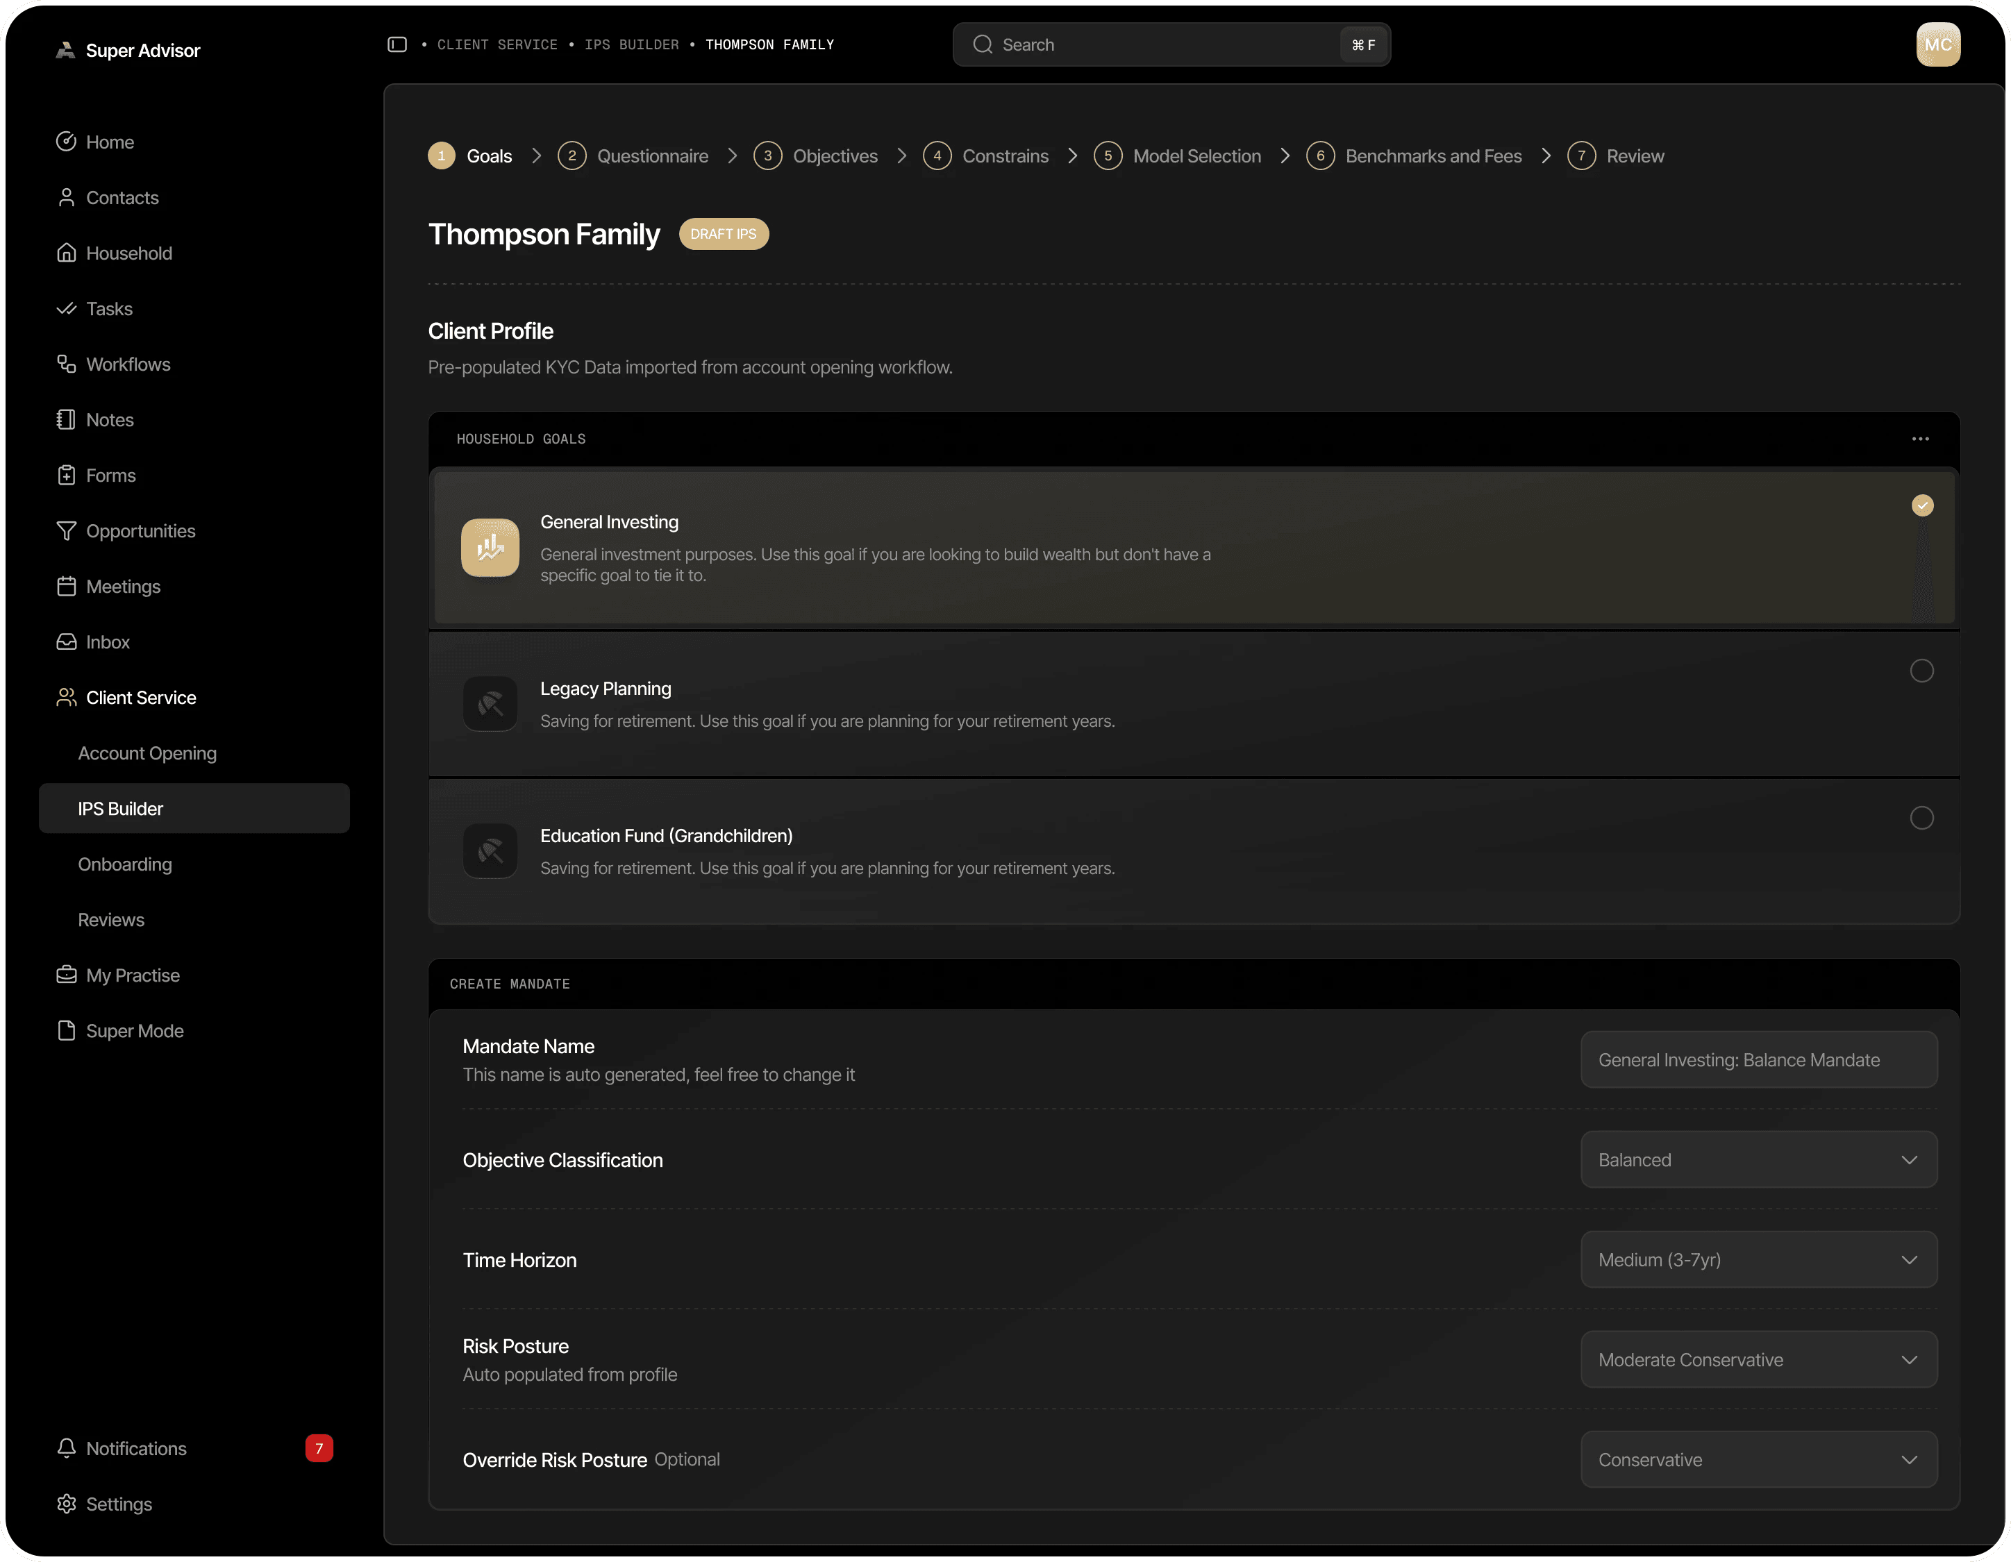This screenshot has width=2011, height=1562.
Task: Click the General Investing goal icon
Action: pyautogui.click(x=490, y=548)
